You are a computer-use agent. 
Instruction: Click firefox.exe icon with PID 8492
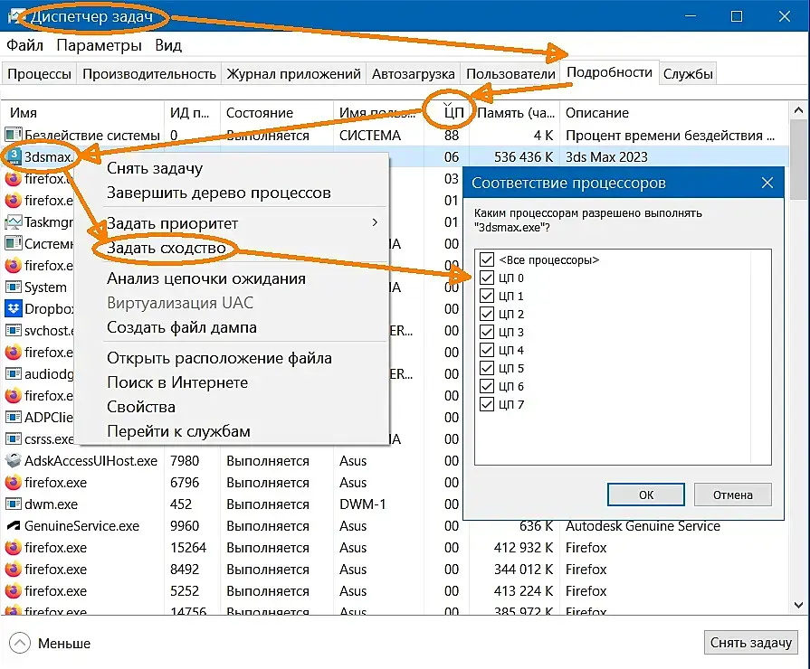tap(14, 569)
